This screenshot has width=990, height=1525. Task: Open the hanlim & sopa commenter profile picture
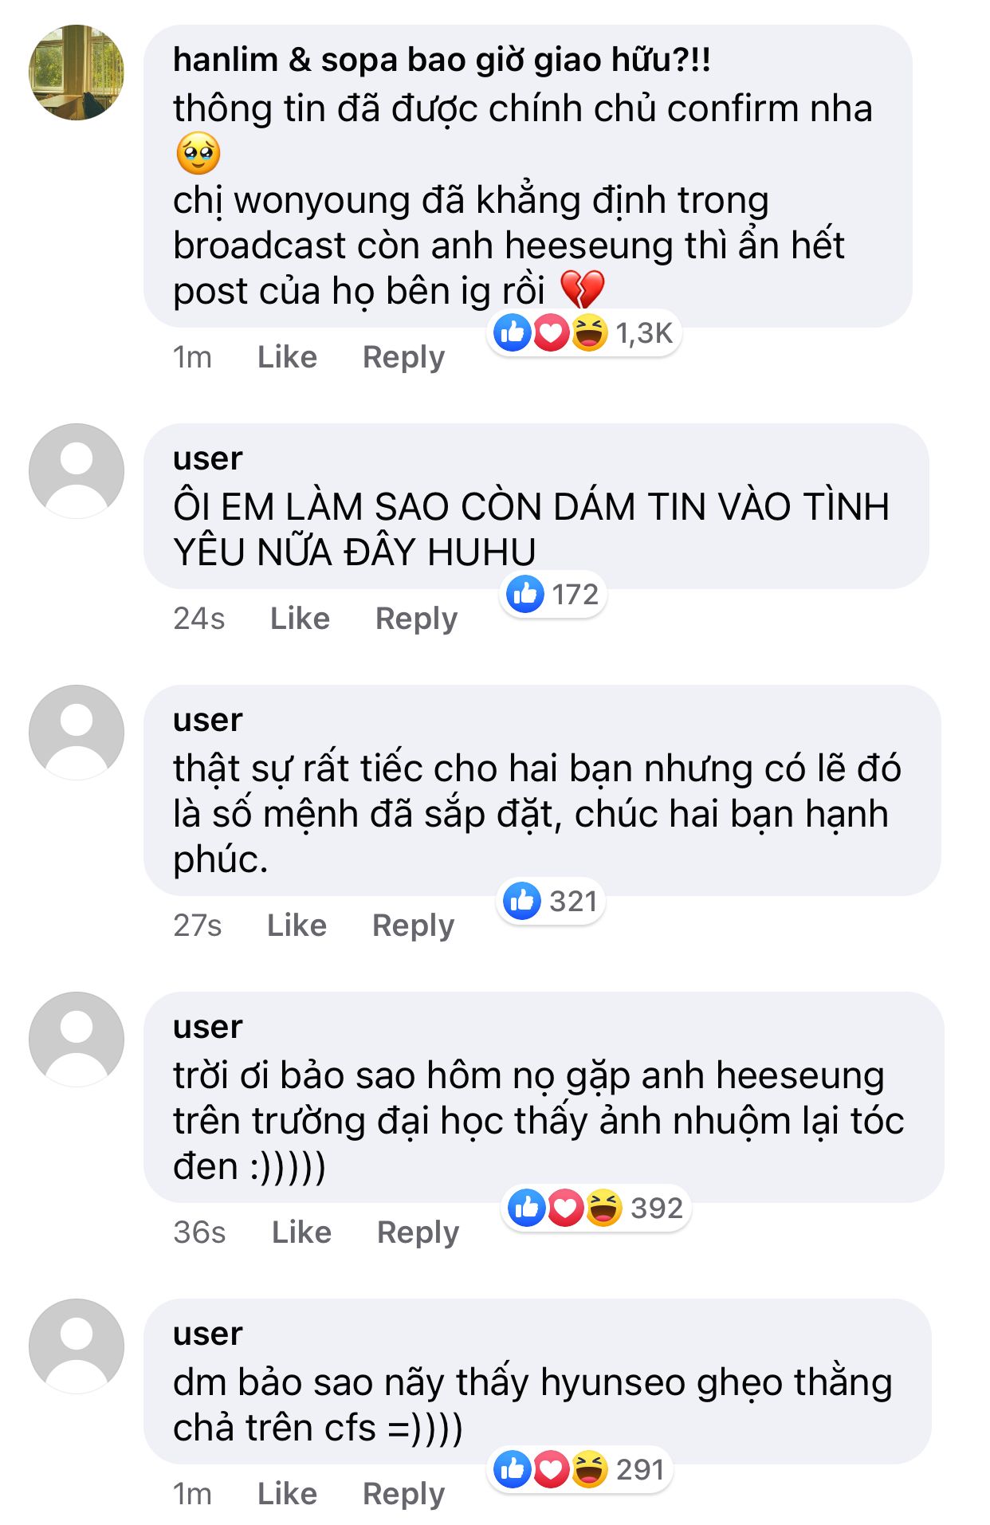pyautogui.click(x=77, y=73)
